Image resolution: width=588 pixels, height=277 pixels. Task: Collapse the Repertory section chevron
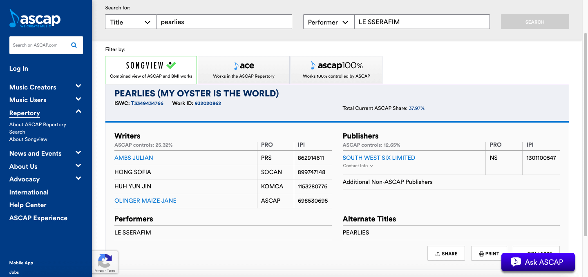78,112
